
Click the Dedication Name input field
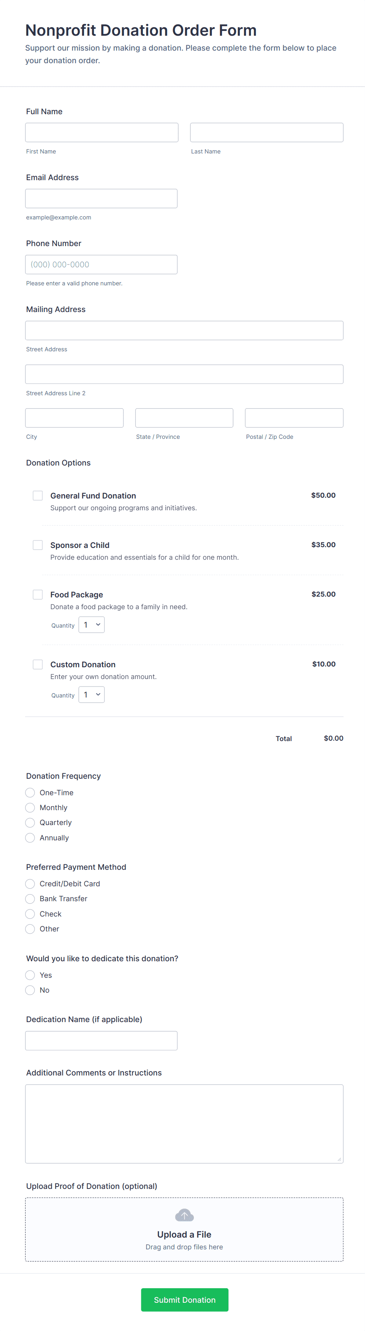tap(101, 1041)
